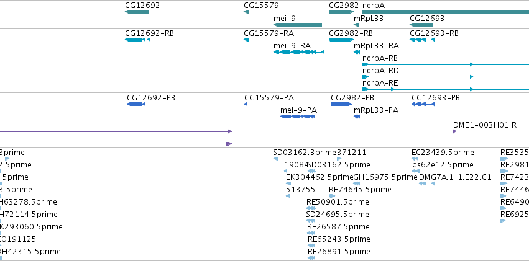Select the RE65243.5prime EST label

(x=339, y=239)
